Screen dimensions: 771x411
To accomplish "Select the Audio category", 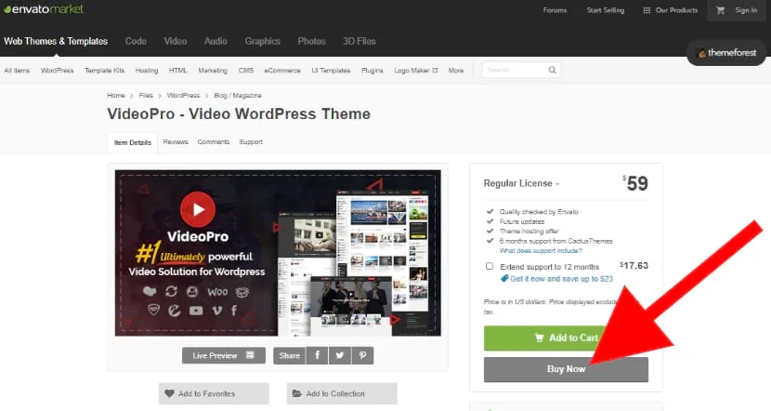I will coord(216,41).
